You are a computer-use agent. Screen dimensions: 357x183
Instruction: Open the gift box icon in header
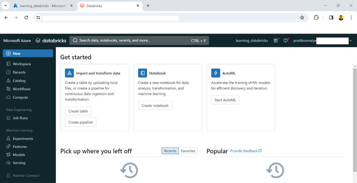coord(276,41)
